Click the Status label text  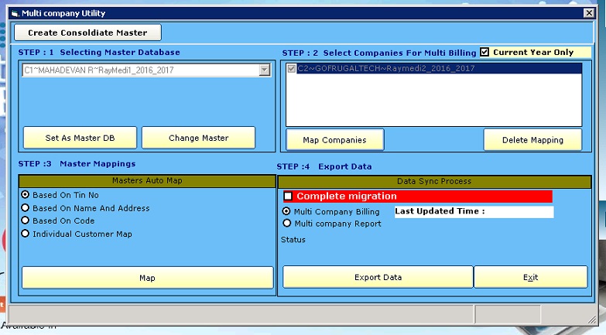click(293, 240)
